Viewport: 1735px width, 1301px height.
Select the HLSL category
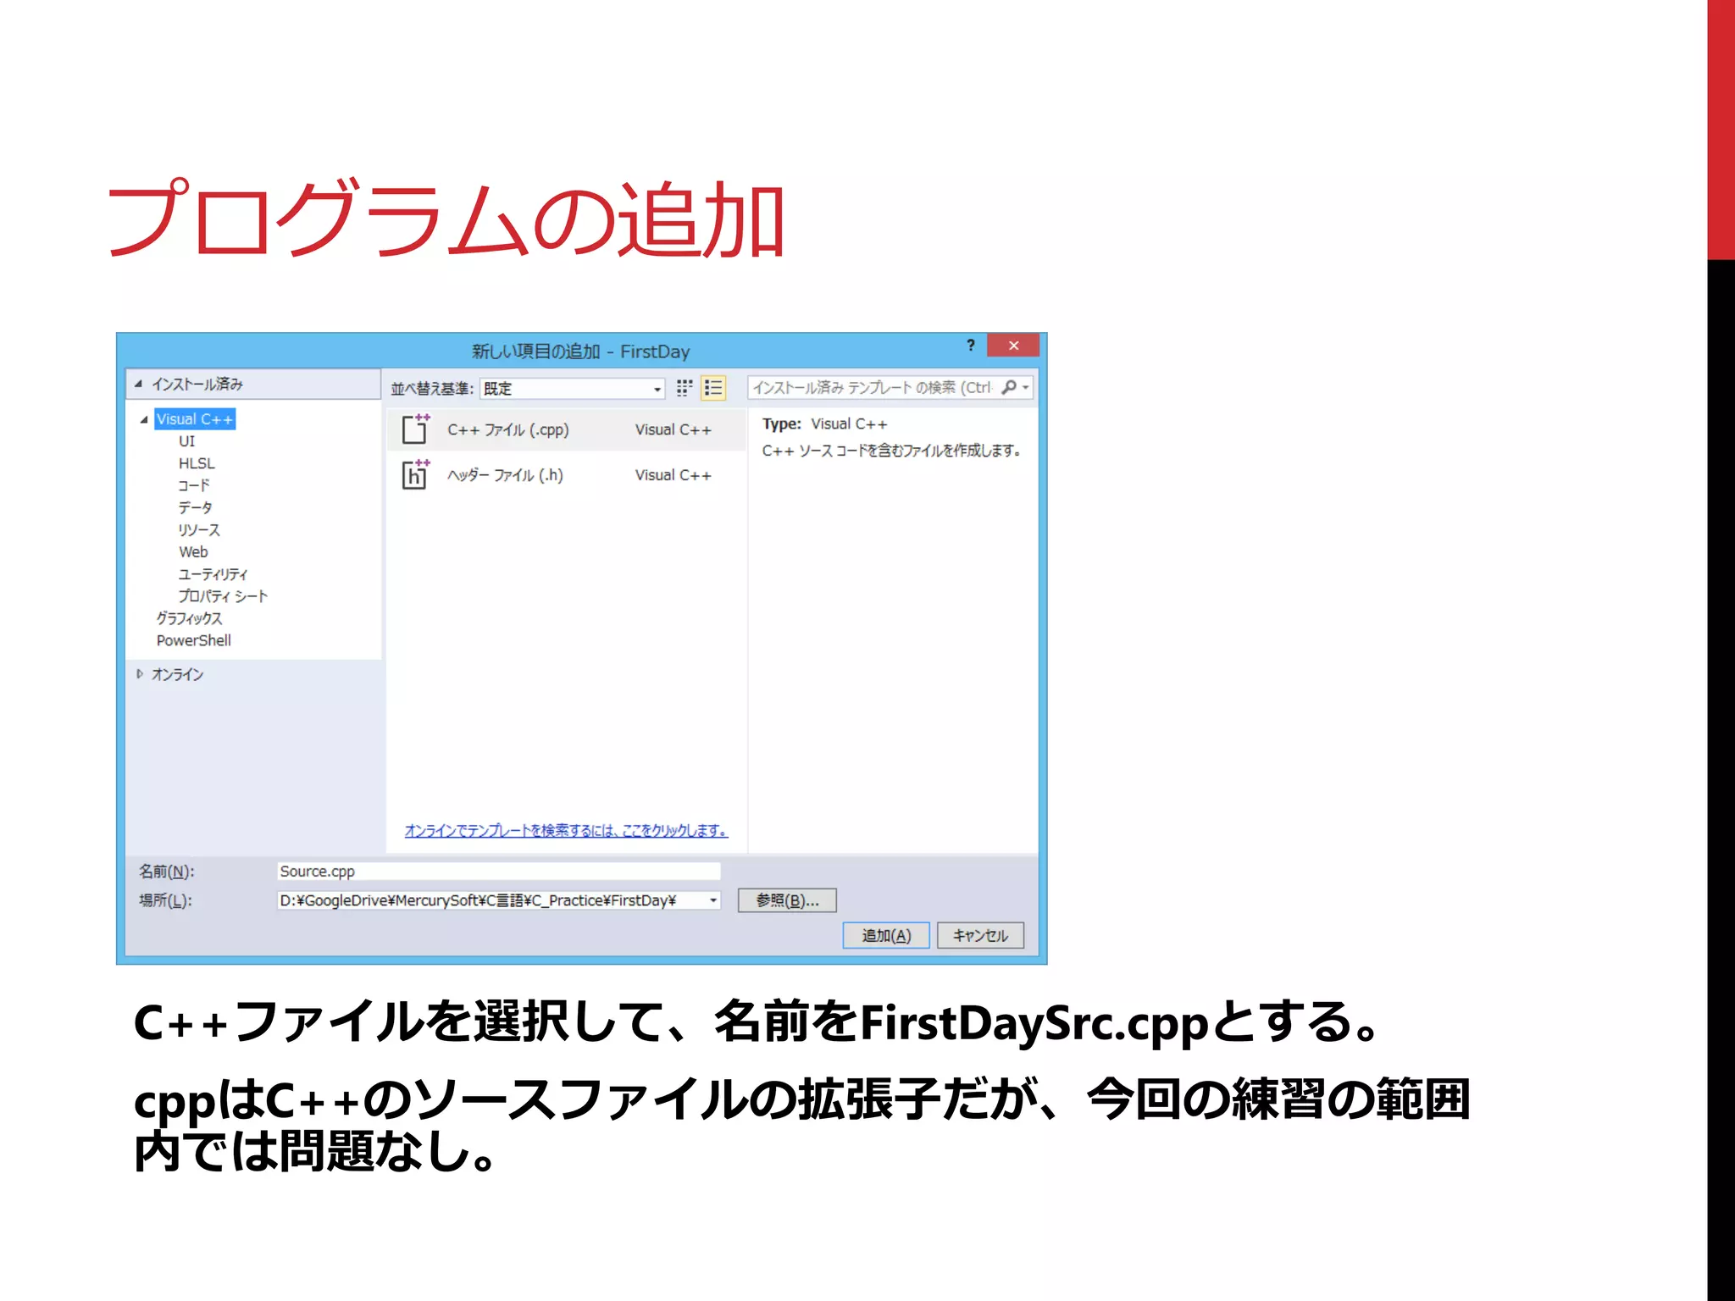tap(197, 463)
